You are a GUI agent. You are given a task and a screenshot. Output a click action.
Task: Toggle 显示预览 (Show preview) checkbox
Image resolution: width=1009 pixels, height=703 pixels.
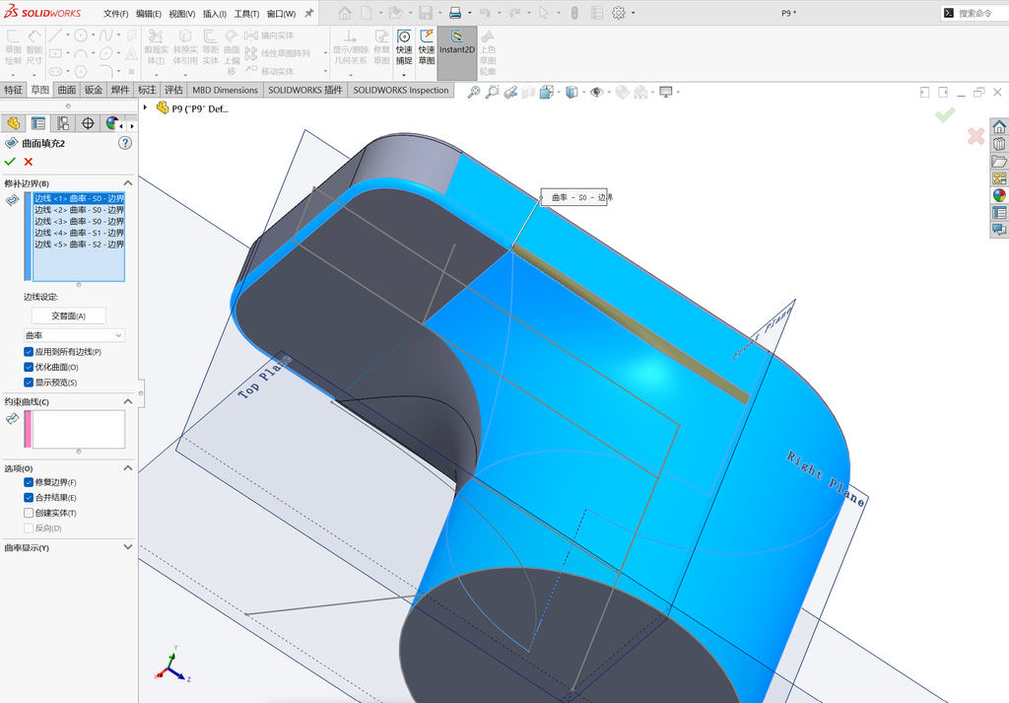click(x=29, y=383)
